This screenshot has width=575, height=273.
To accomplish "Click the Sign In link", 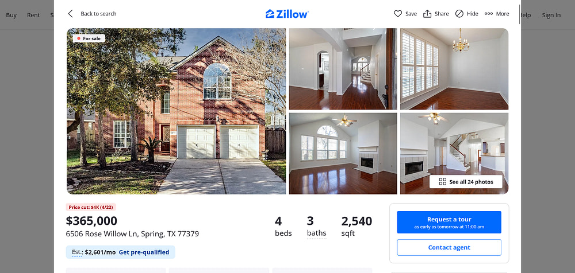I will (551, 15).
